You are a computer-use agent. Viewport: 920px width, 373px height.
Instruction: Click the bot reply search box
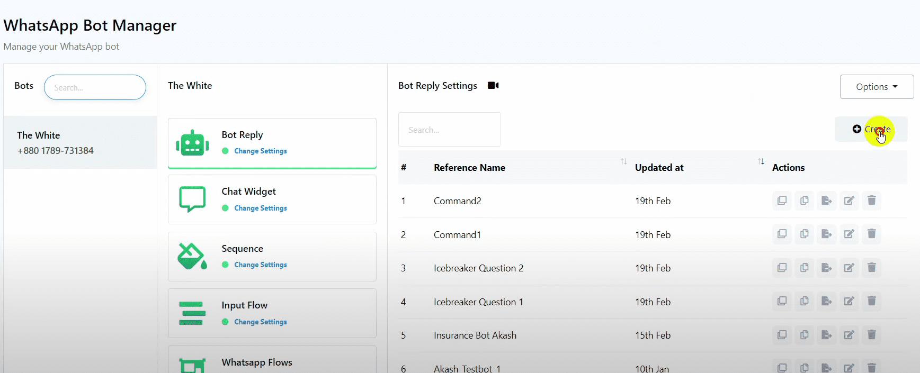449,130
